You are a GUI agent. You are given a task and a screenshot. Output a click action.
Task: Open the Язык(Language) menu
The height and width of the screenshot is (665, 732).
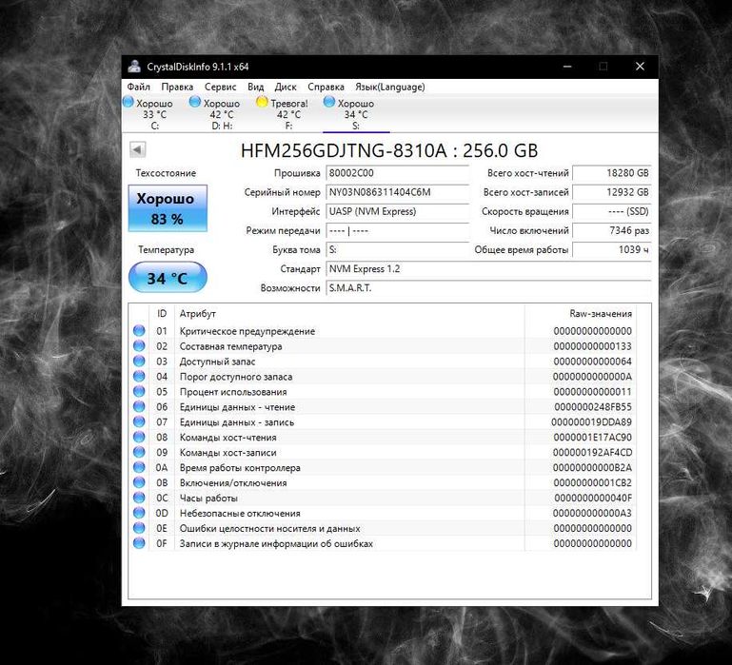pyautogui.click(x=390, y=87)
